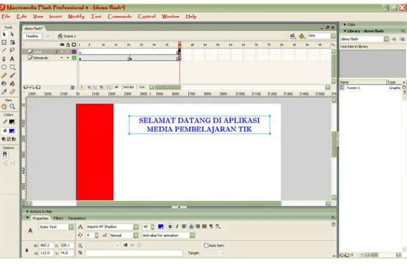Image resolution: width=407 pixels, height=265 pixels.
Task: Open the Modify menu
Action: point(76,16)
